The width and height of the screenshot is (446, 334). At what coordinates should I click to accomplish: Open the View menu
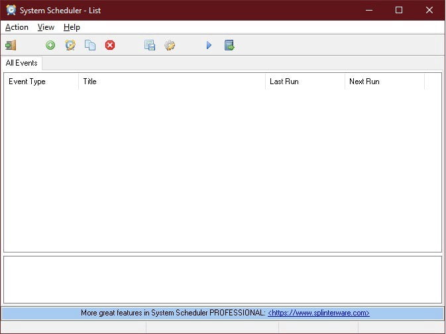coord(46,27)
